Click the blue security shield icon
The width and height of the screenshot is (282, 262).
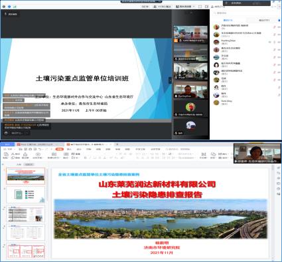tap(9, 7)
